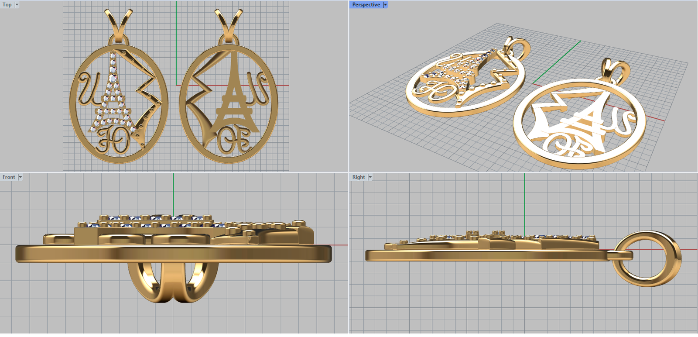Screen dimensions: 698x337
Task: Expand the Right viewport dropdown arrow
Action: pos(370,177)
